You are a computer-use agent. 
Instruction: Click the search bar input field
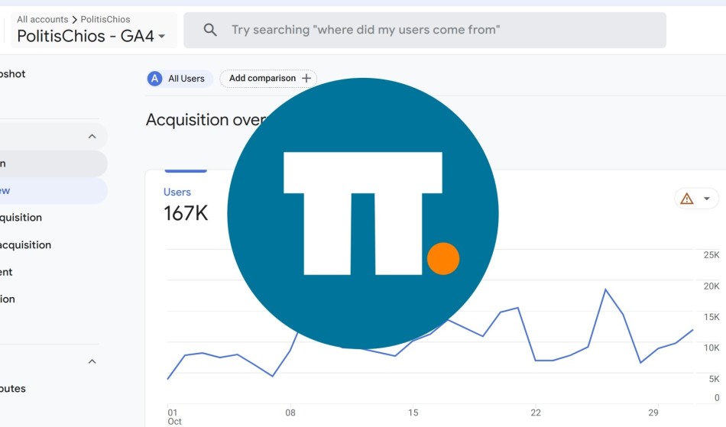click(x=425, y=30)
